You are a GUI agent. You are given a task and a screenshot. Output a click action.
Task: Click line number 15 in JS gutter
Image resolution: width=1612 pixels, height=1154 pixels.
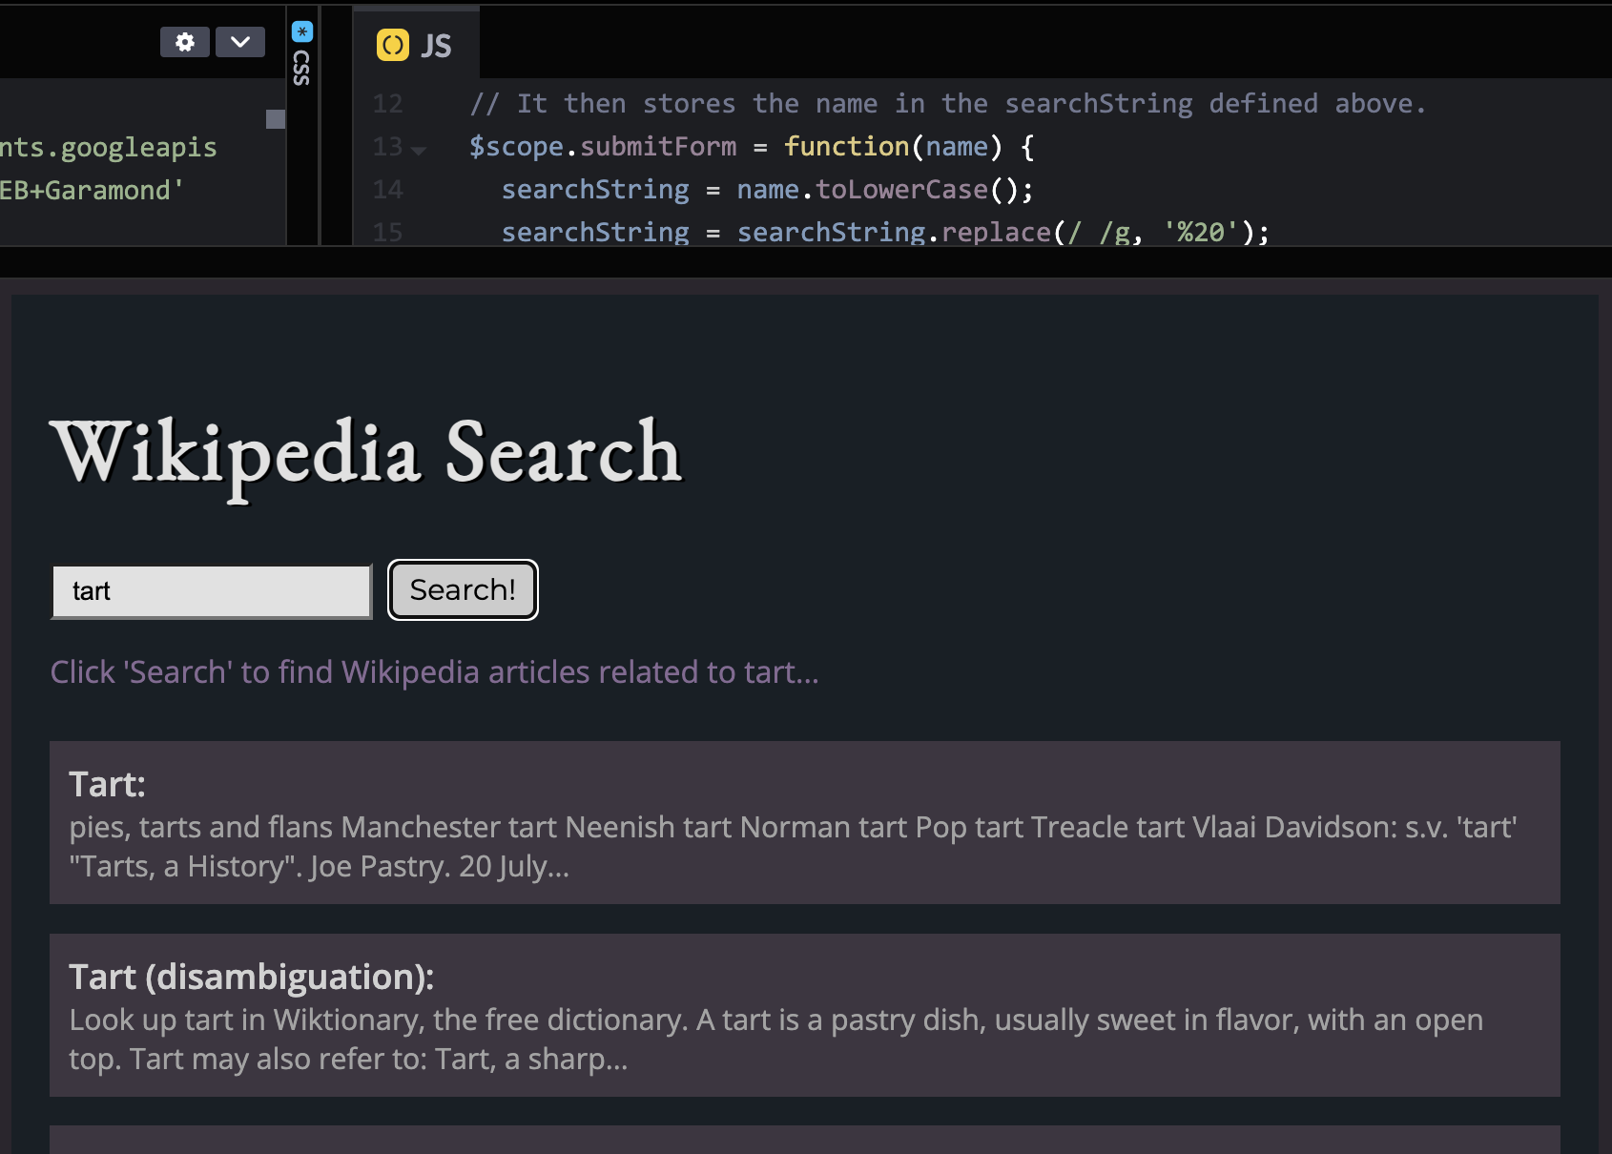(387, 232)
